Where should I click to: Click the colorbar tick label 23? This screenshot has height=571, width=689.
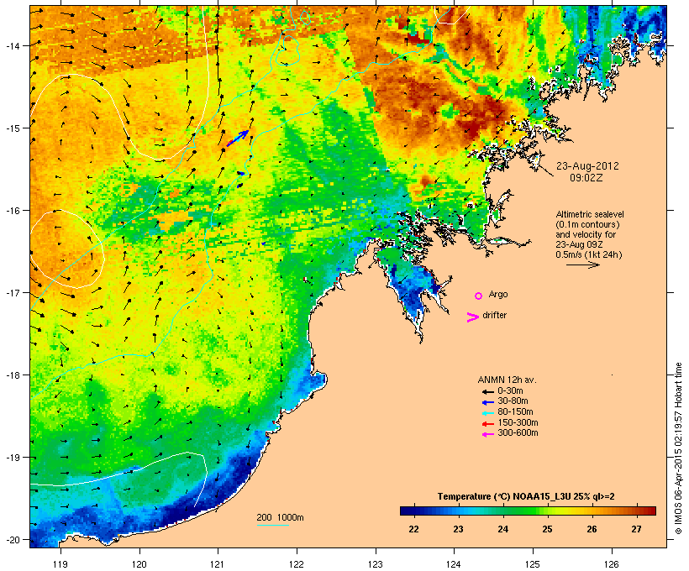[x=458, y=529]
